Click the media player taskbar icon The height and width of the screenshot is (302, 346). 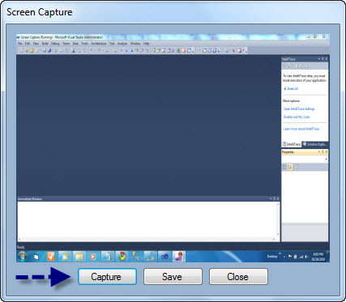tap(93, 256)
